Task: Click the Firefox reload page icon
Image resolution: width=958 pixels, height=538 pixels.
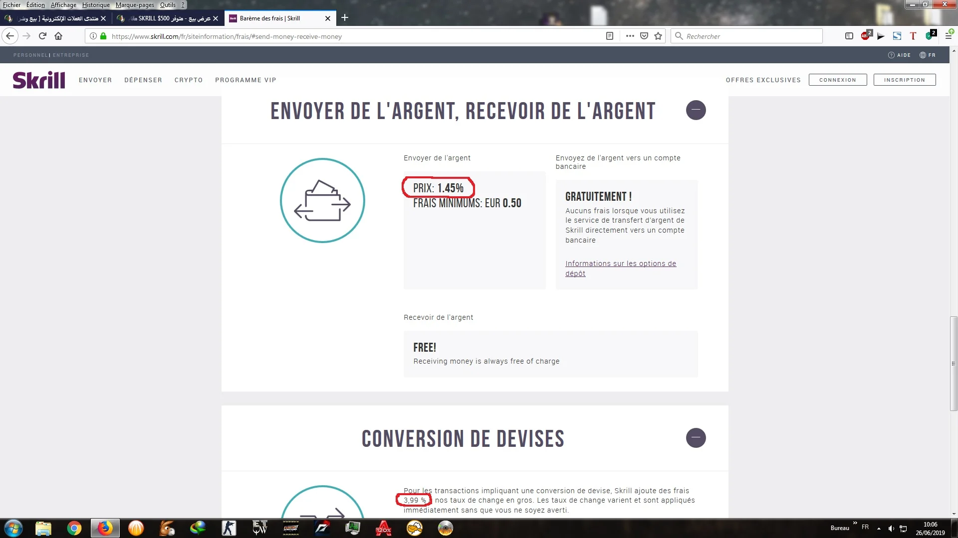Action: click(x=42, y=36)
